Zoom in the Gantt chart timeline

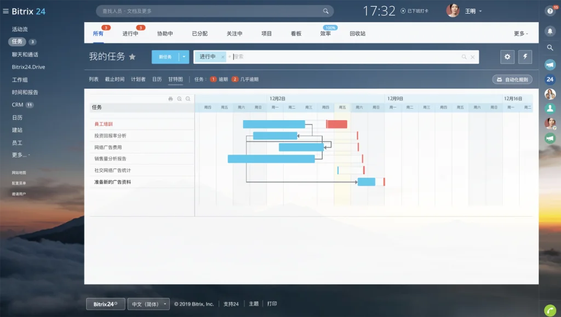click(x=179, y=99)
